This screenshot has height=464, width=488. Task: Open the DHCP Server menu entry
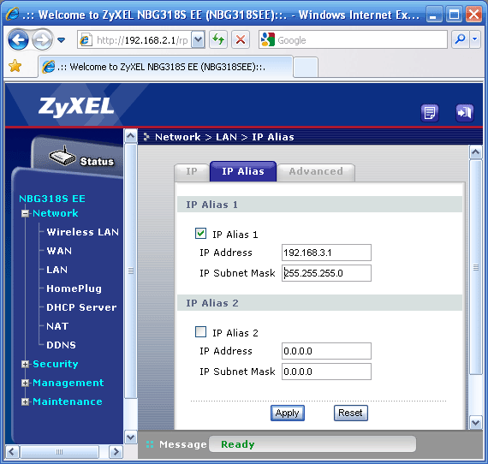81,307
